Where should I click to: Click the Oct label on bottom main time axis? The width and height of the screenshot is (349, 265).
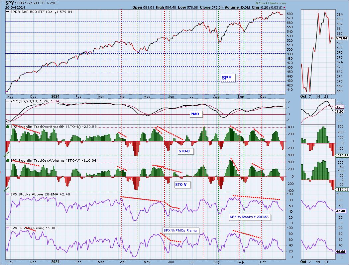click(263, 262)
